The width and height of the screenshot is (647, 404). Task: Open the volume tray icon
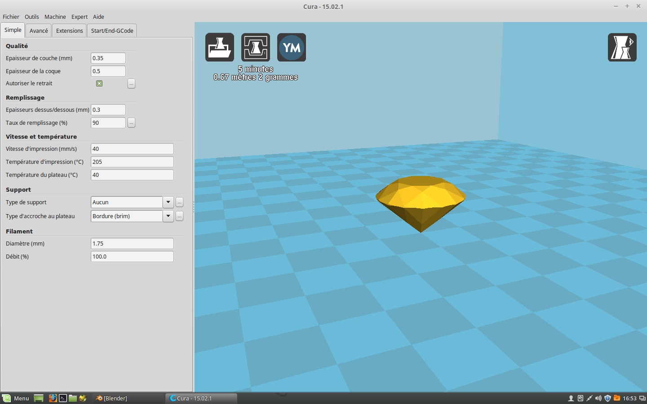tap(598, 398)
